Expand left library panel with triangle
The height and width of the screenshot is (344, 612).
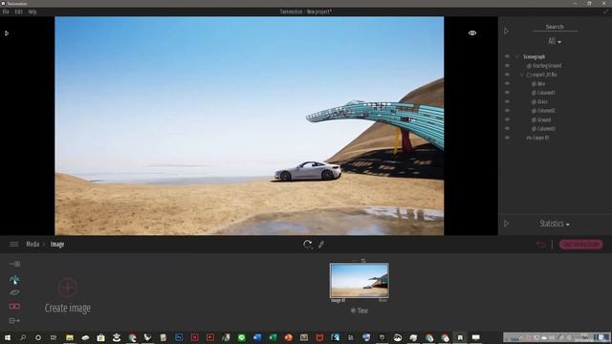point(7,33)
